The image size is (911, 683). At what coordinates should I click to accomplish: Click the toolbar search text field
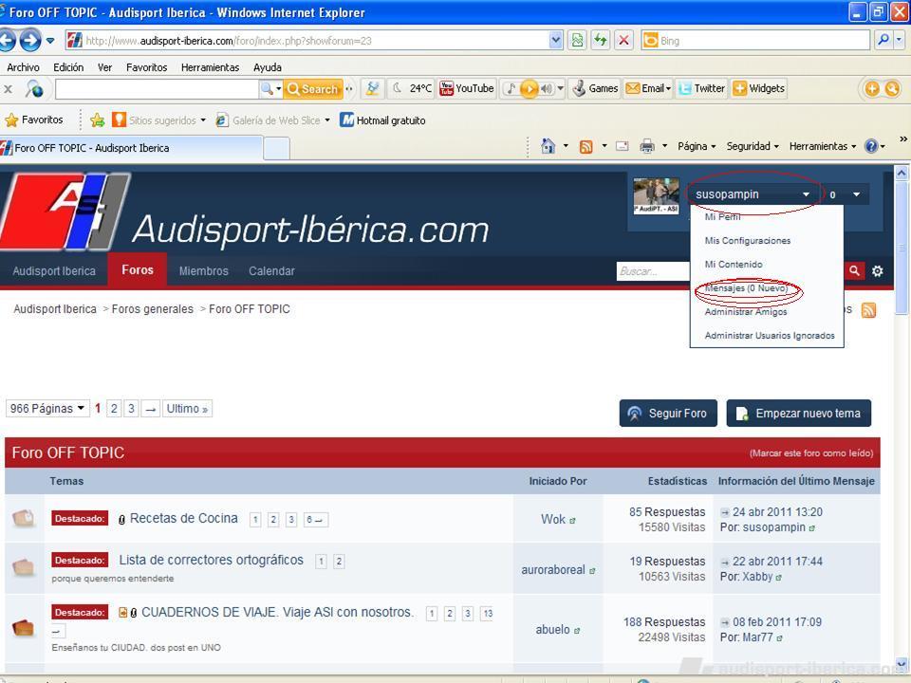(x=157, y=89)
